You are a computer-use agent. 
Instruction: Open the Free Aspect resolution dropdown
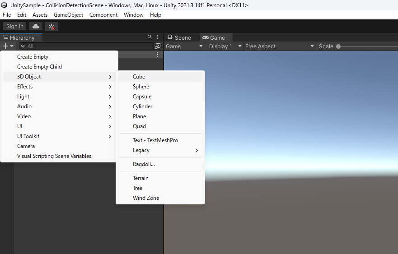tap(280, 46)
